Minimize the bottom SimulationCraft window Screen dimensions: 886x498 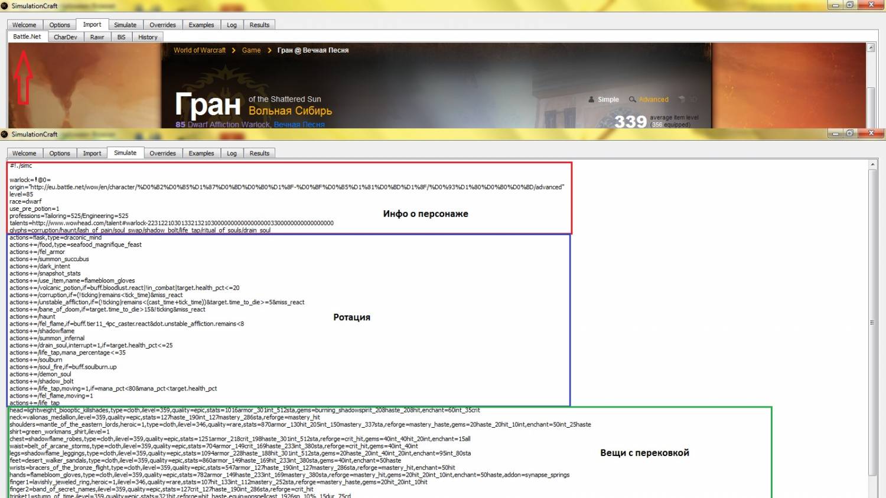[x=835, y=133]
